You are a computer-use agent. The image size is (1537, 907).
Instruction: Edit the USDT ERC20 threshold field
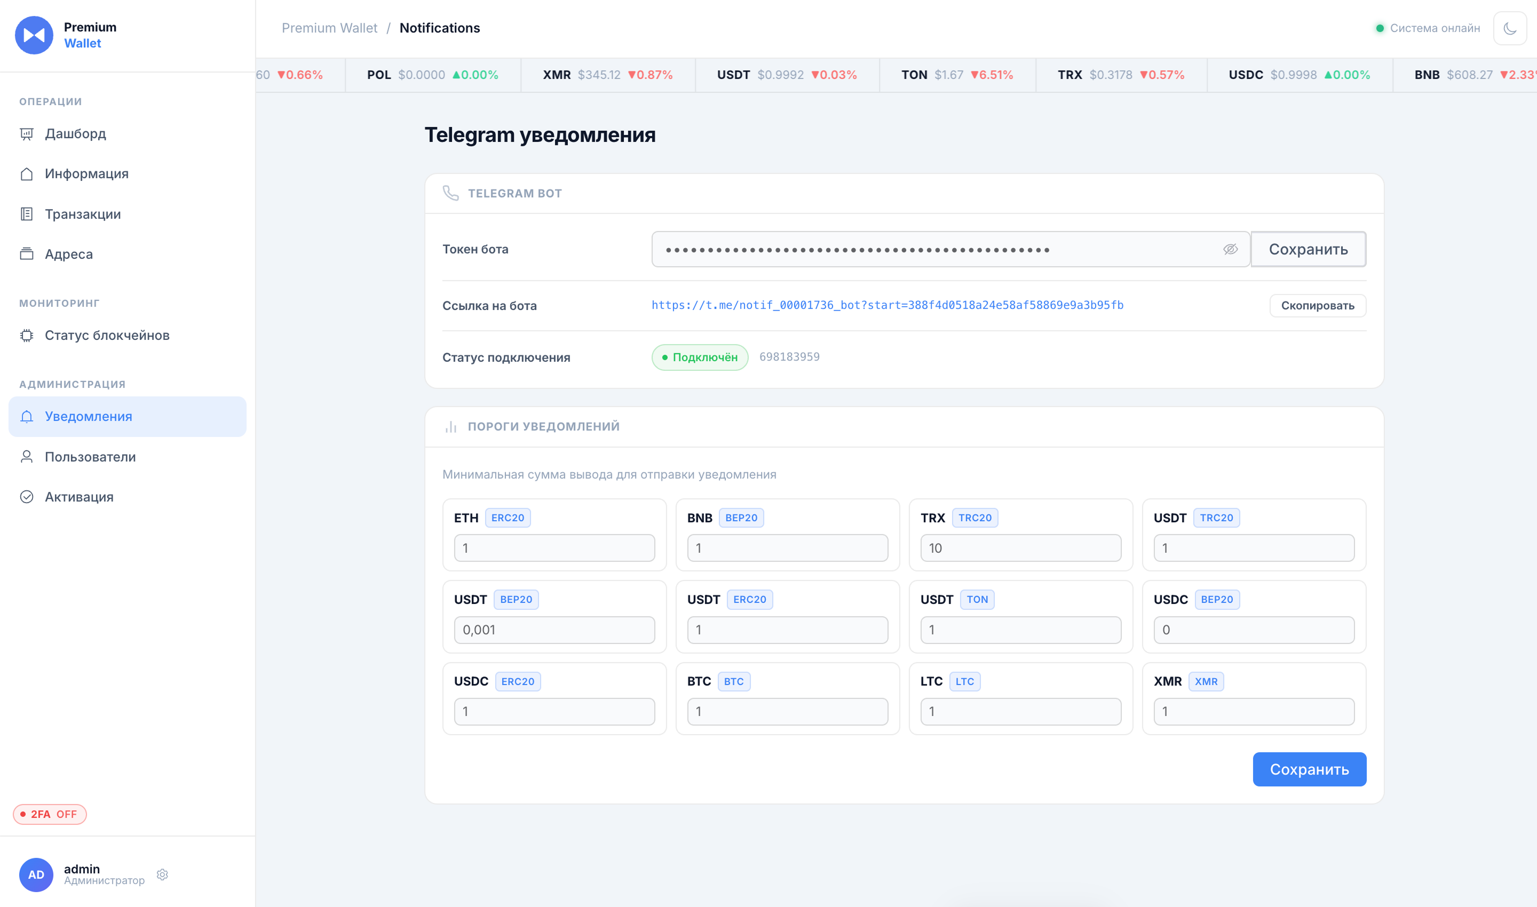click(788, 630)
